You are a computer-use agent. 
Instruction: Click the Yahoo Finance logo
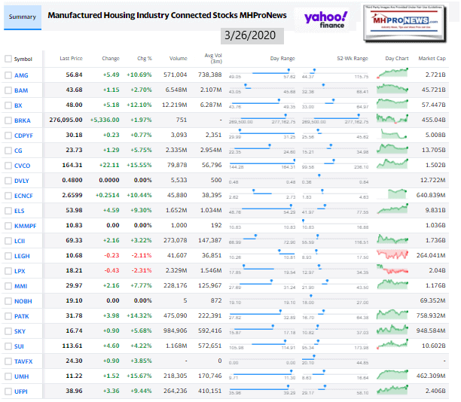(326, 21)
